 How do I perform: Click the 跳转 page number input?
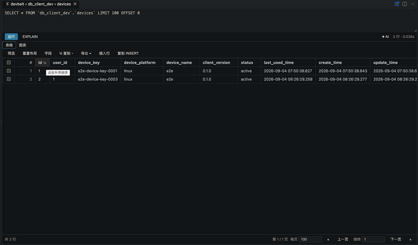pos(374,239)
